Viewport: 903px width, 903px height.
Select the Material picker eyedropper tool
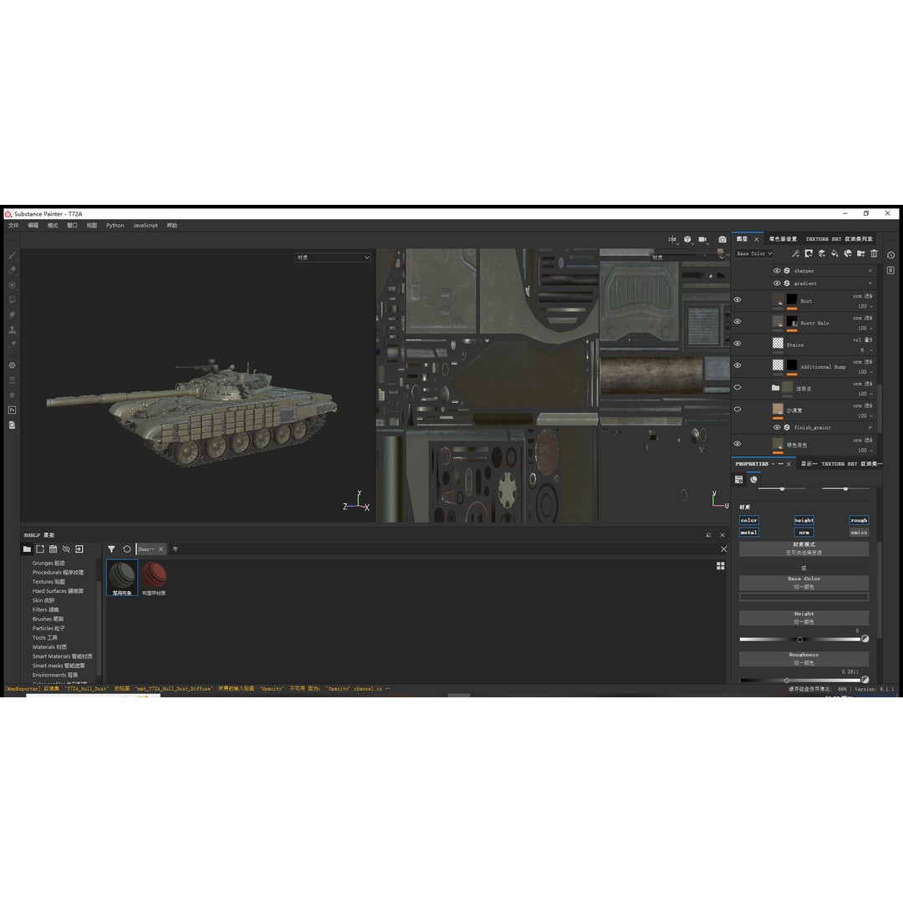(x=12, y=345)
